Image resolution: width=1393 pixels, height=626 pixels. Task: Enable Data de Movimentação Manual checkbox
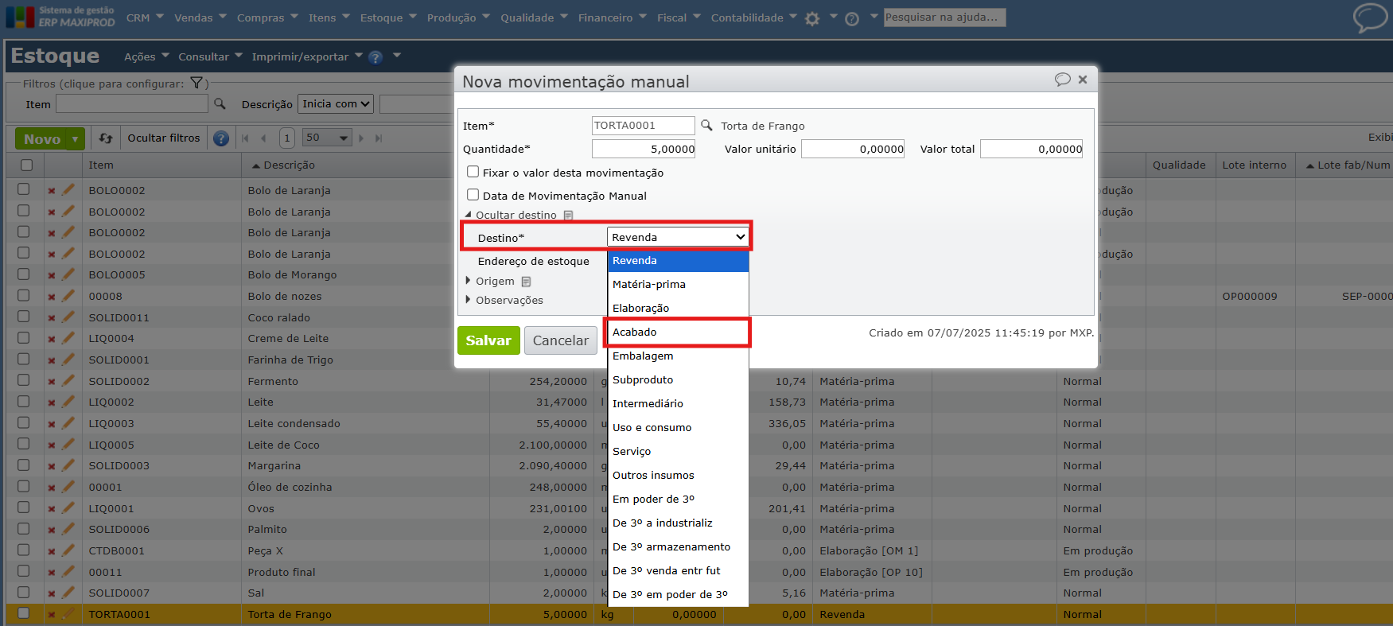click(473, 195)
